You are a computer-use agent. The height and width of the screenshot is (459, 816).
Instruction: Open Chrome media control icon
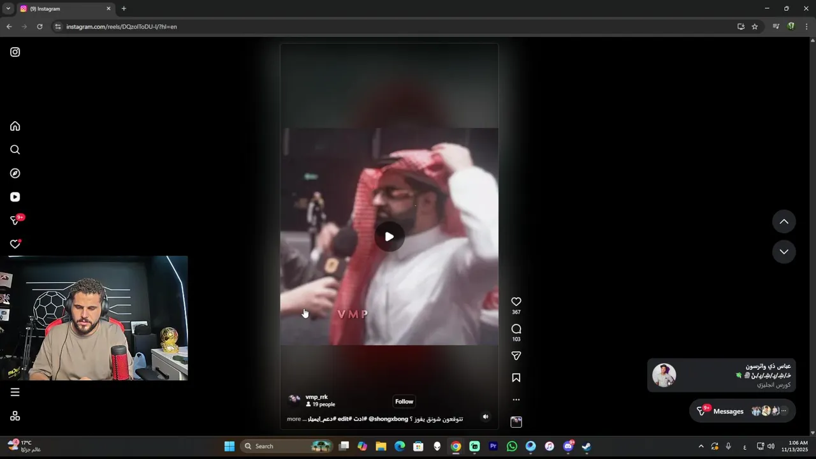[776, 27]
